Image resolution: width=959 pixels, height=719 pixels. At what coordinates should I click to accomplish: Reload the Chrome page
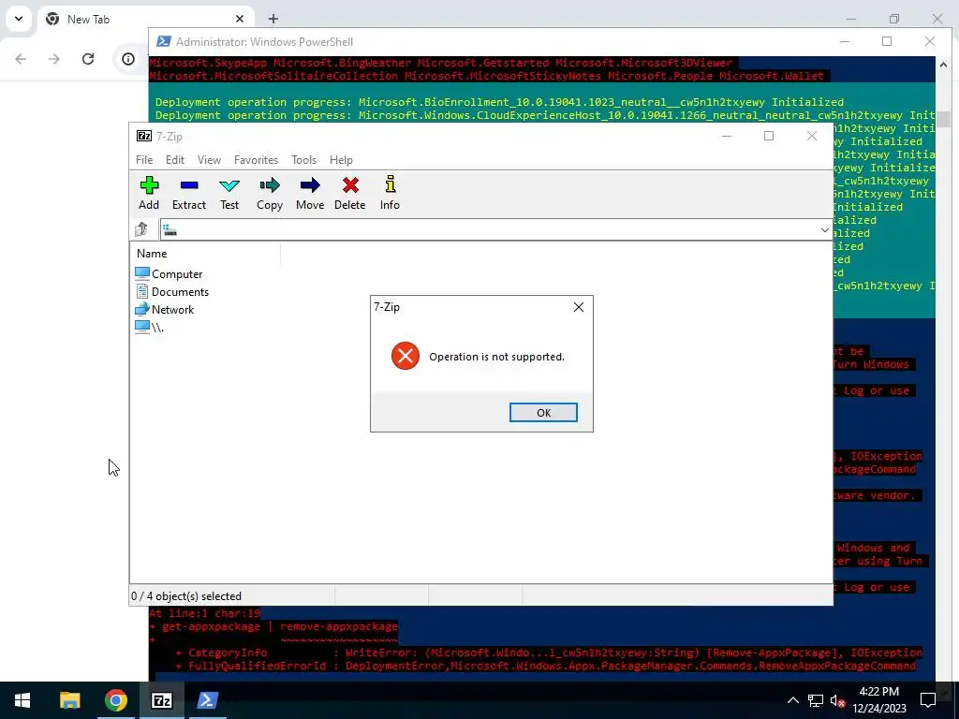pos(88,59)
